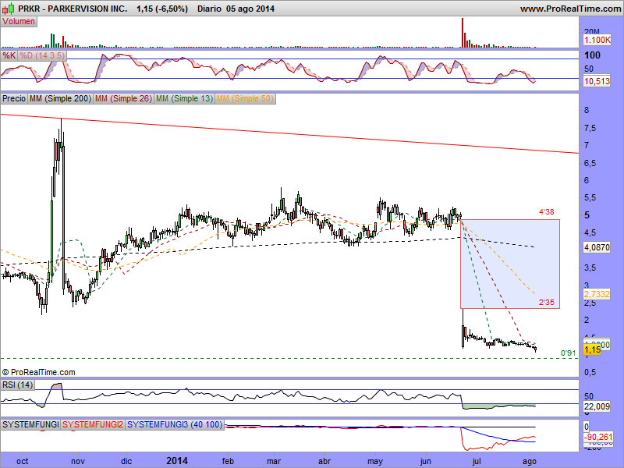Click the 0,5 price axis label
The height and width of the screenshot is (468, 624).
coord(590,372)
